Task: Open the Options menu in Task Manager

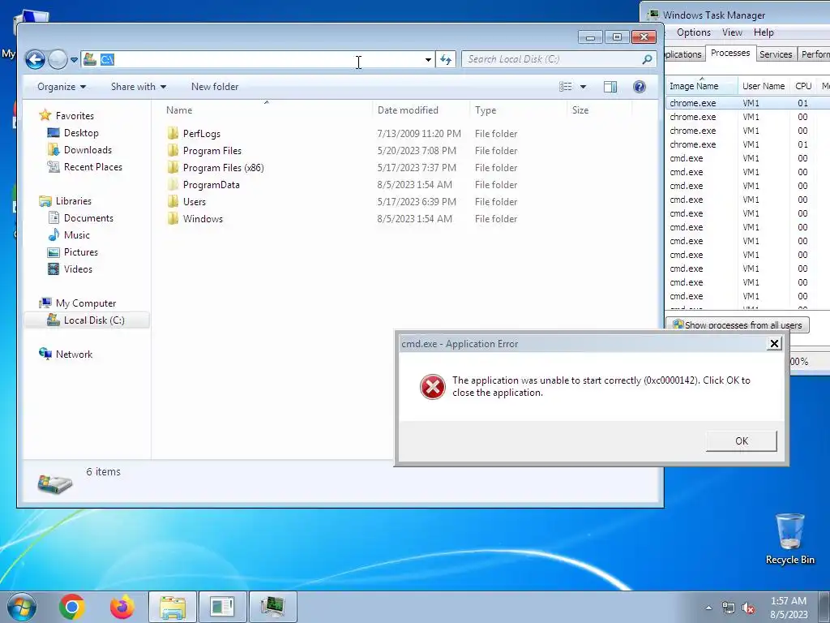Action: (694, 32)
